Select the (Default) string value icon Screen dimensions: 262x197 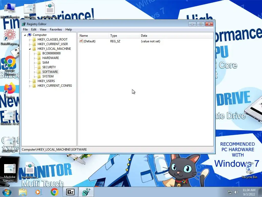point(81,41)
